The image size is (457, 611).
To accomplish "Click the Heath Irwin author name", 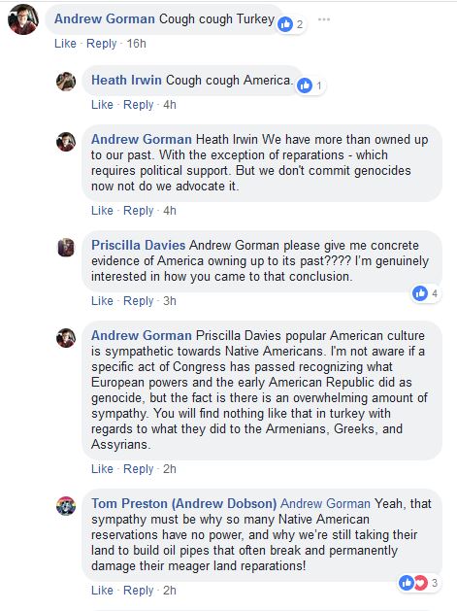I will click(126, 80).
